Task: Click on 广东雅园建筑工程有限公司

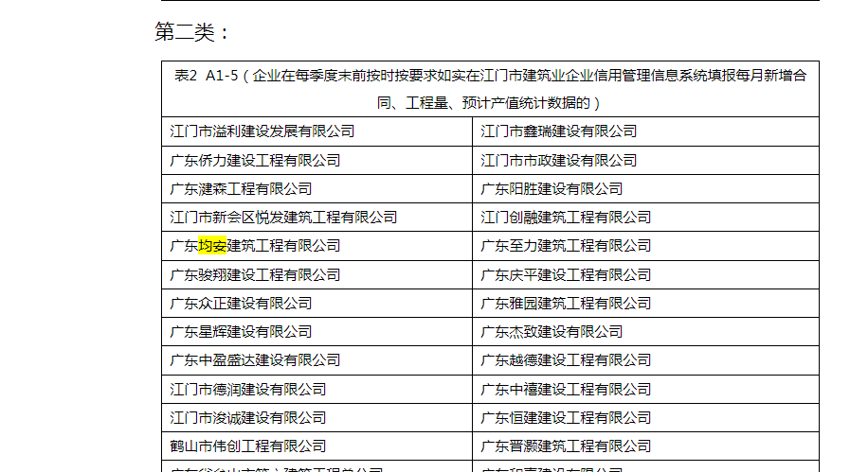Action: point(566,304)
